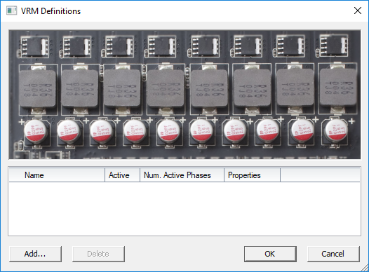Click the Num. Active Phases column header
This screenshot has height=272, width=369.
[182, 175]
